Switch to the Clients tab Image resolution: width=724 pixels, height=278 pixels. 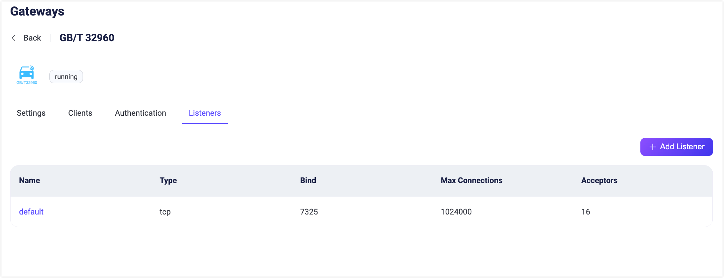click(80, 113)
